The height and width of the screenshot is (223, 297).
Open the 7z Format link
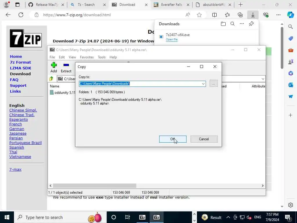[x=21, y=62]
